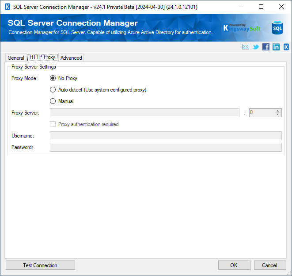The width and height of the screenshot is (292, 276).
Task: Click the Facebook icon
Action: [x=265, y=47]
